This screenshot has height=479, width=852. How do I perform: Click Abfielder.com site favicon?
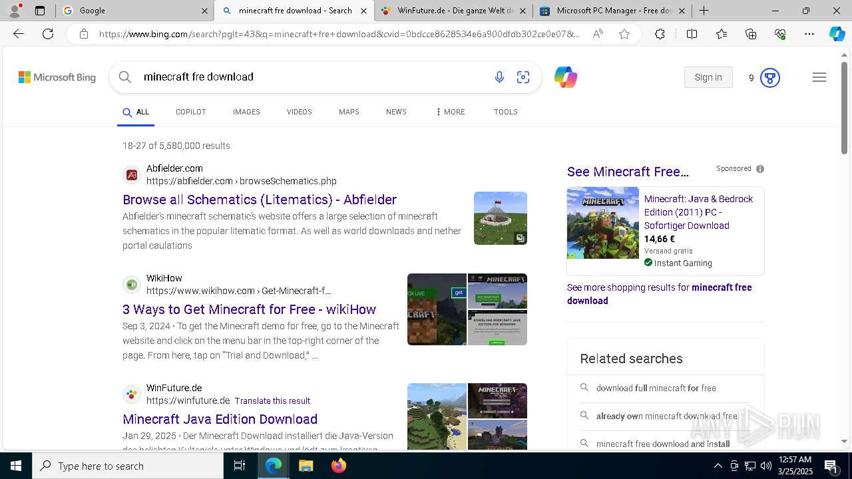(x=132, y=175)
